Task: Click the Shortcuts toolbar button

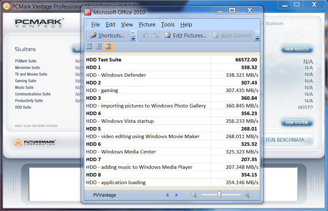Action: pos(108,36)
